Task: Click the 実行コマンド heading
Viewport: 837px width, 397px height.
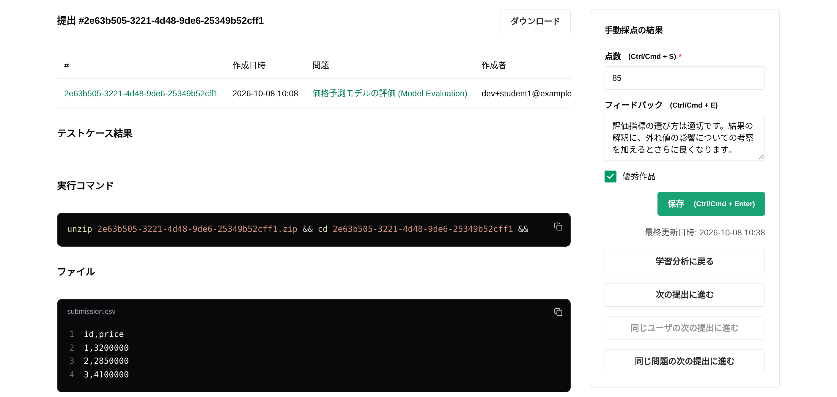Action: (x=85, y=185)
